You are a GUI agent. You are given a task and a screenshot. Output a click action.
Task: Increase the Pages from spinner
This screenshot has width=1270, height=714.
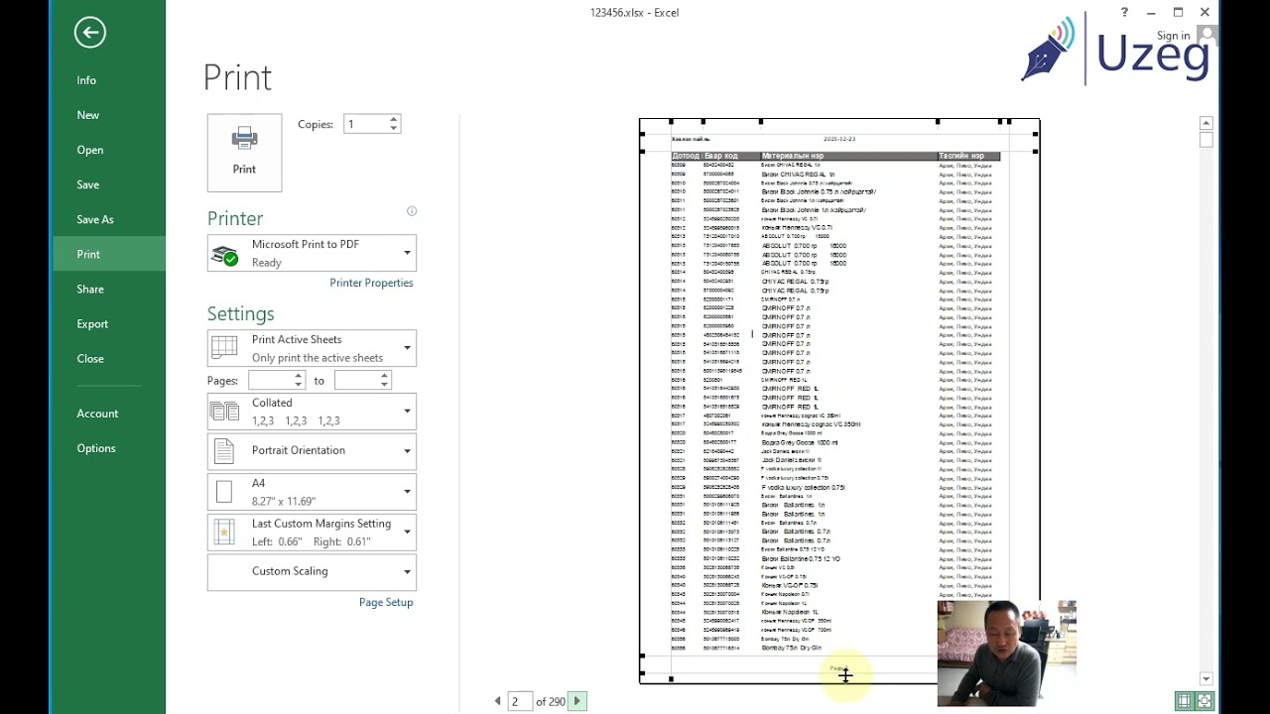click(x=299, y=376)
